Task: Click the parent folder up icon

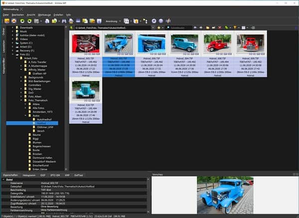Action: pyautogui.click(x=72, y=27)
